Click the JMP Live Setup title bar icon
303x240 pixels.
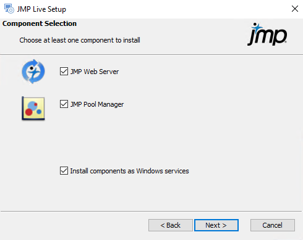(9, 9)
